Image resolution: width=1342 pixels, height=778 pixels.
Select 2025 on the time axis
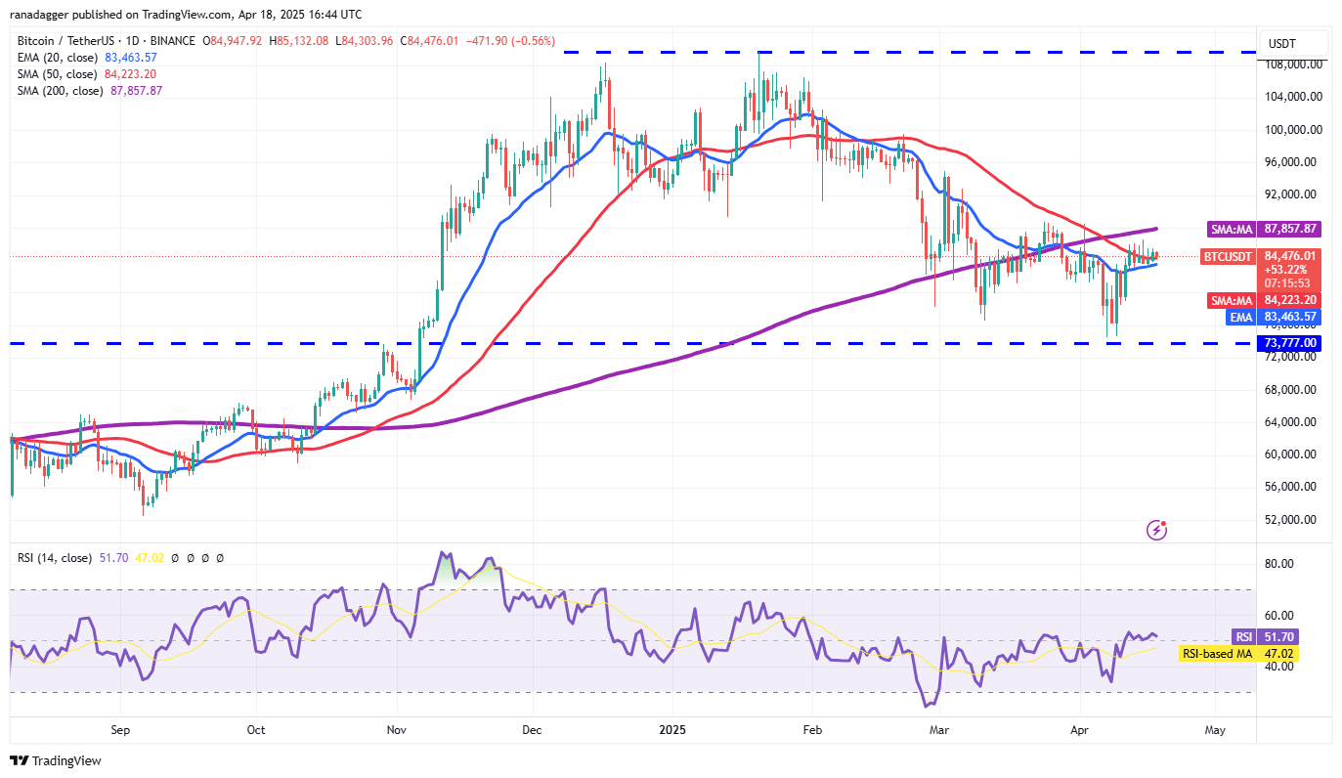click(x=673, y=729)
